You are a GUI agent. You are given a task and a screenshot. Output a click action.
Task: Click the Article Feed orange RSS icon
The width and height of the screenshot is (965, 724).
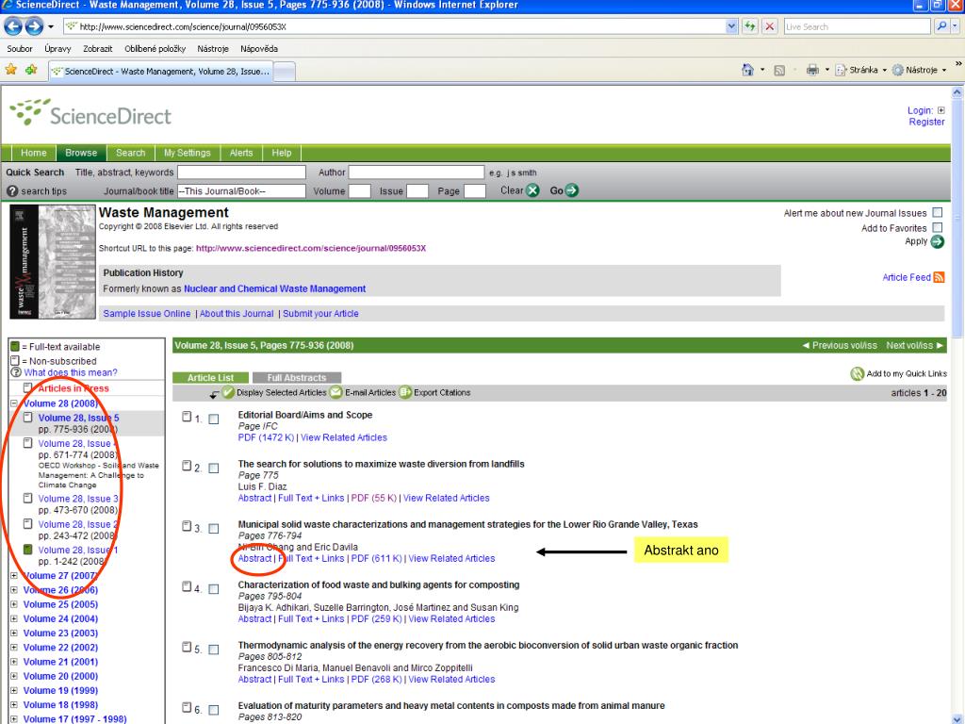pos(939,277)
